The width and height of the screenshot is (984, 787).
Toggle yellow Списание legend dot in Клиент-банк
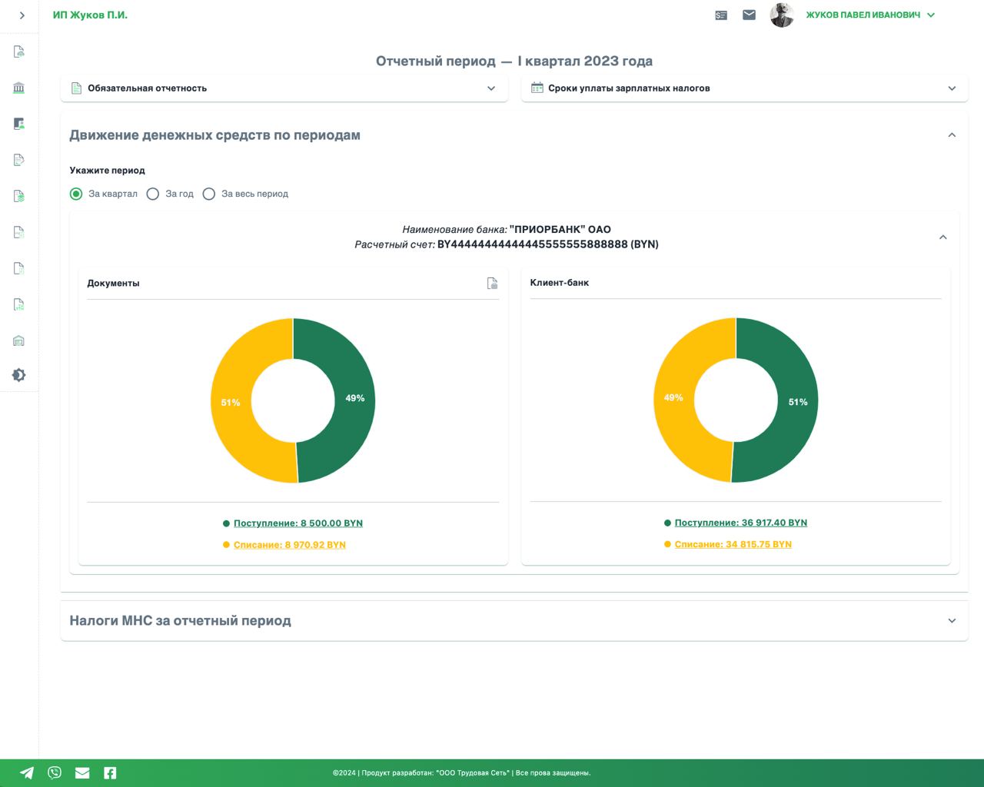tap(667, 544)
